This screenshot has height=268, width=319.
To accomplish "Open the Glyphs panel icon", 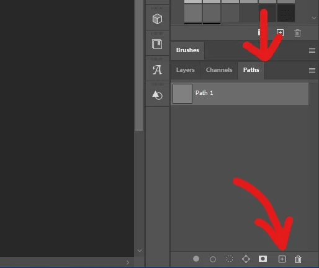I will point(157,70).
